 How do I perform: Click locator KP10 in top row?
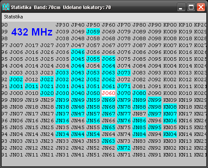(x=185, y=25)
